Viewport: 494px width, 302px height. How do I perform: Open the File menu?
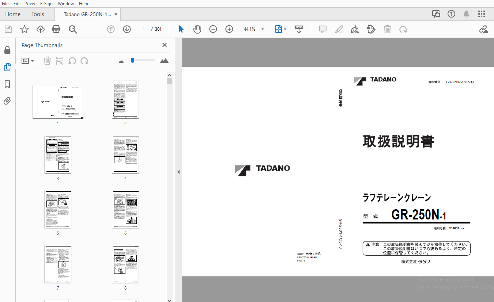5,3
